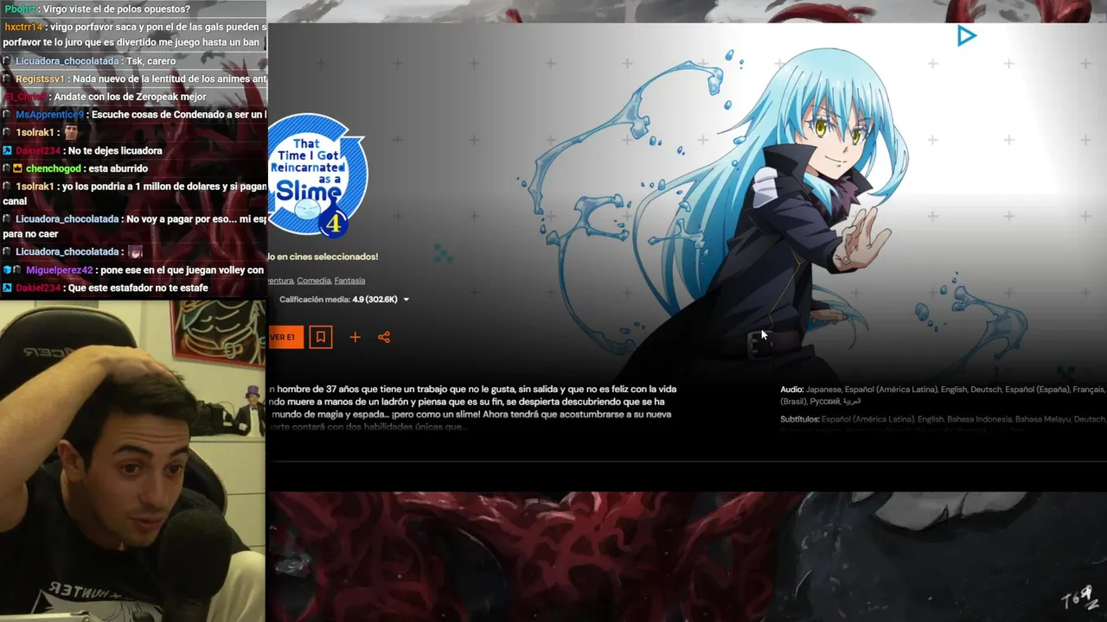Click chenchogod's gold crown badge

coord(17,168)
